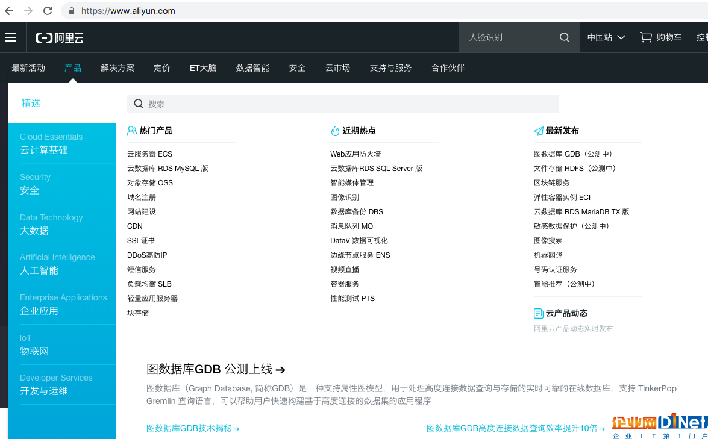Expand the 中国站 region dropdown
This screenshot has height=439, width=708.
(x=606, y=37)
